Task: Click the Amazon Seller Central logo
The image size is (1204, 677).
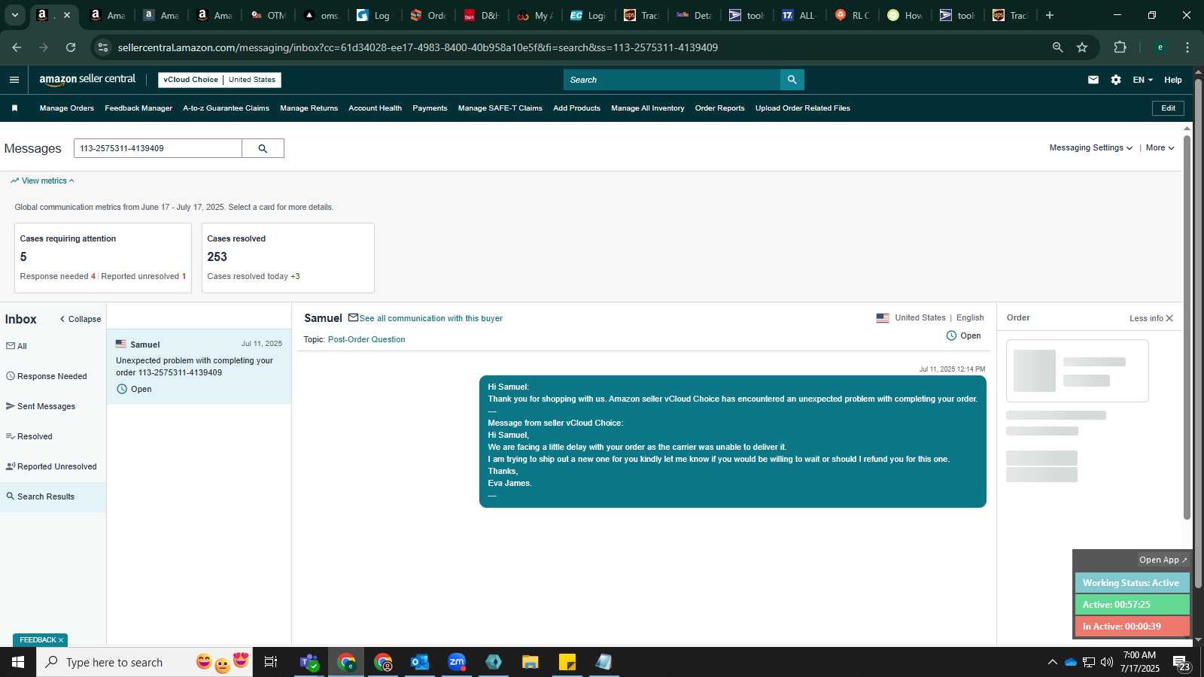Action: click(x=87, y=80)
